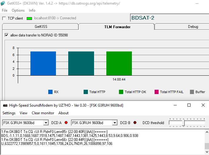Open the File menu in GetKISS+
Screen dimensions: 209x155
click(5, 10)
